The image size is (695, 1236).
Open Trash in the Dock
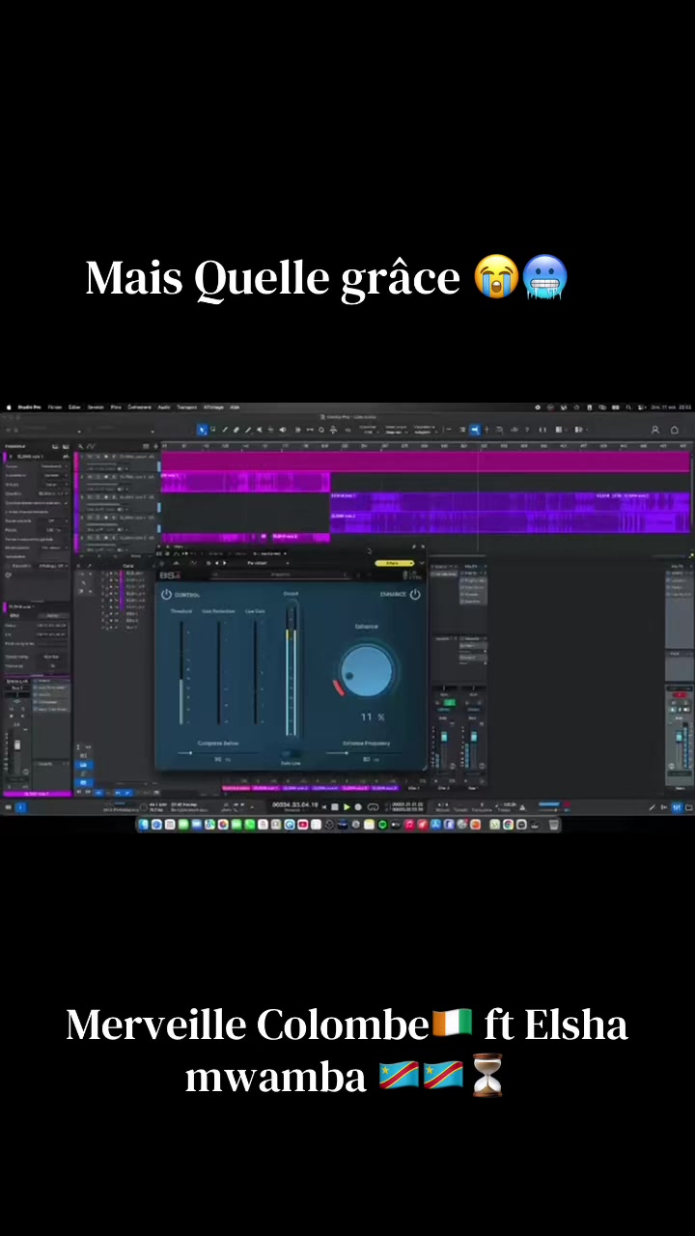tap(553, 825)
